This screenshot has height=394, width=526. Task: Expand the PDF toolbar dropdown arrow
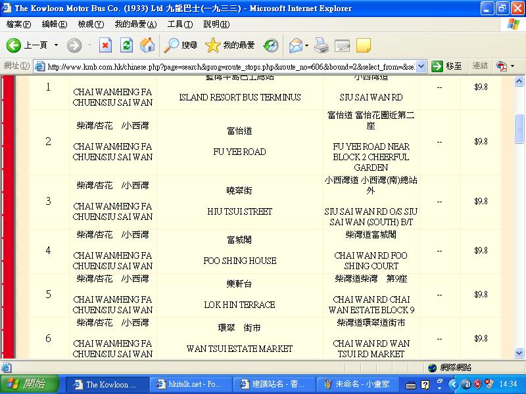512,66
